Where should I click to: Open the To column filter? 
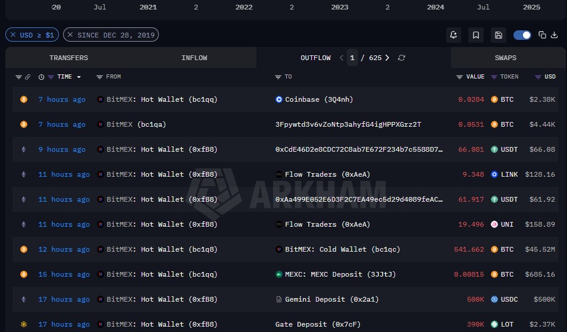[278, 77]
